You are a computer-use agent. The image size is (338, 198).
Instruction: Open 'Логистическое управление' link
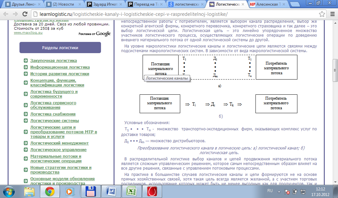click(58, 150)
